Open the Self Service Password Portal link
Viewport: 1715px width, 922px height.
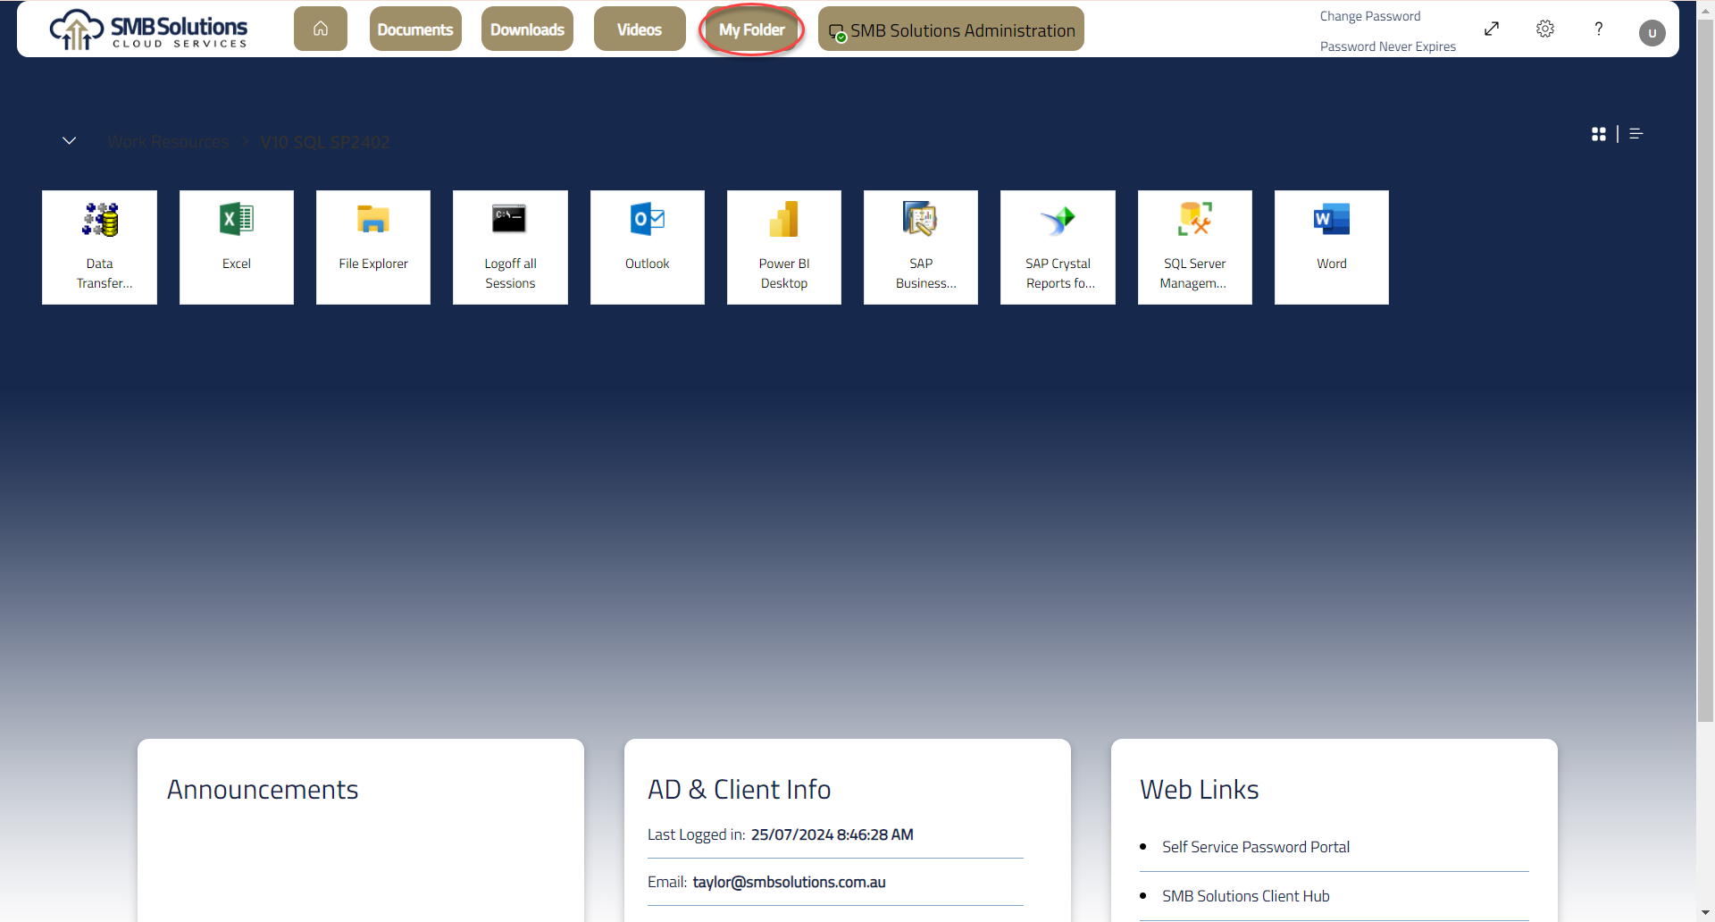pos(1255,846)
